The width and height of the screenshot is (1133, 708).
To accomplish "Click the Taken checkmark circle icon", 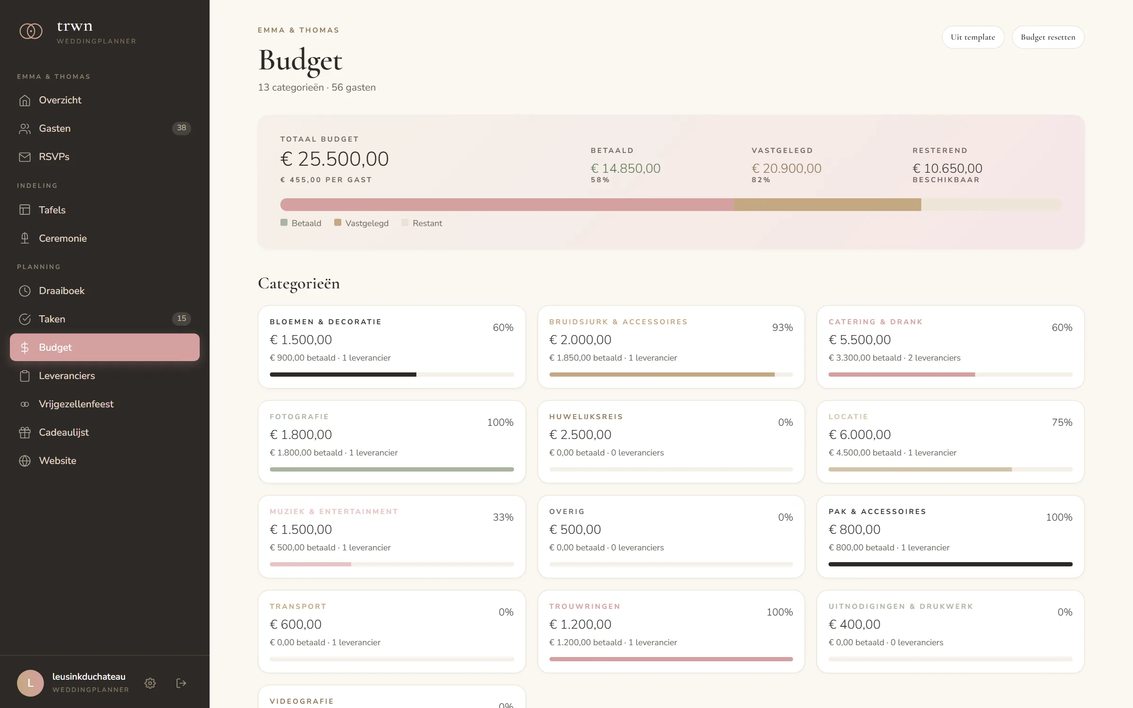I will pyautogui.click(x=25, y=319).
